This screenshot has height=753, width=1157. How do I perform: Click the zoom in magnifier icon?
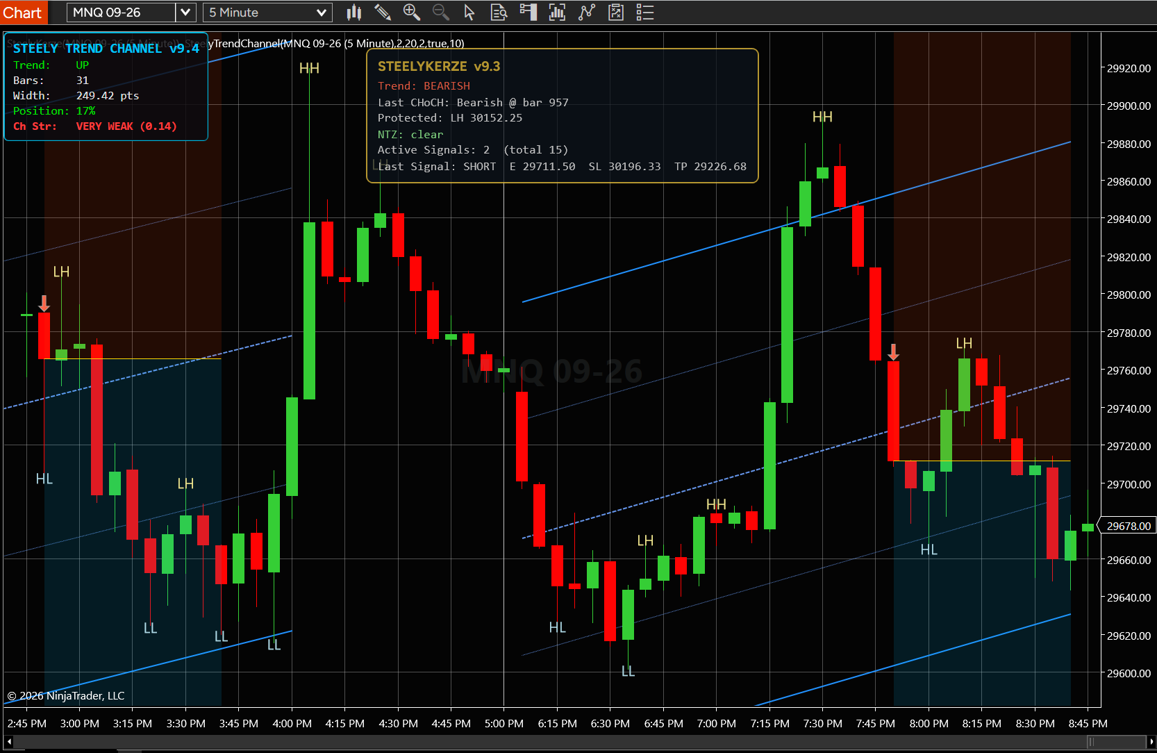pyautogui.click(x=411, y=12)
